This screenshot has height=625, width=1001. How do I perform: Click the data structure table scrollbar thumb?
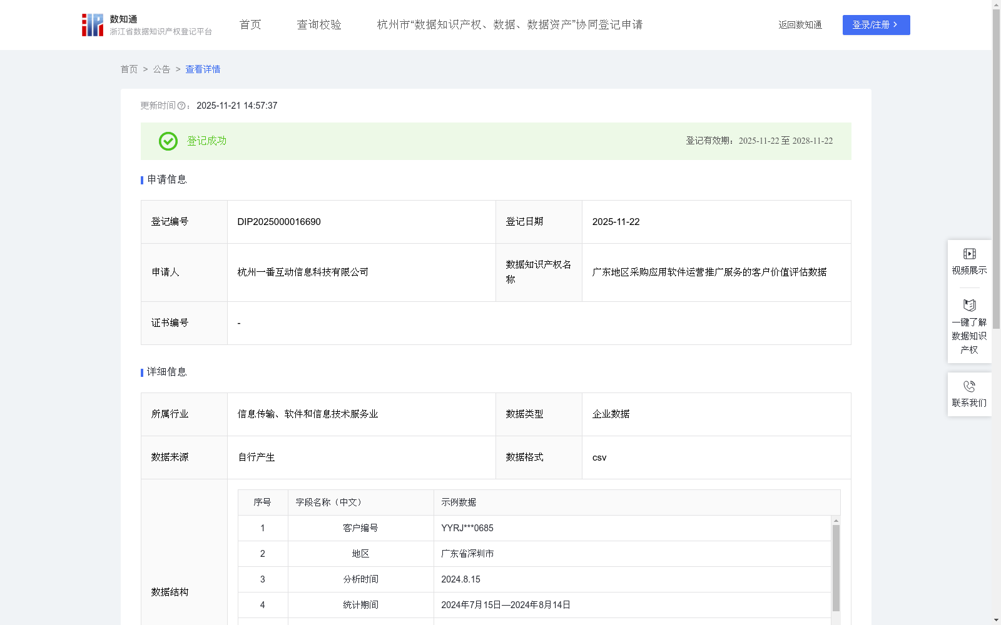[x=836, y=568]
